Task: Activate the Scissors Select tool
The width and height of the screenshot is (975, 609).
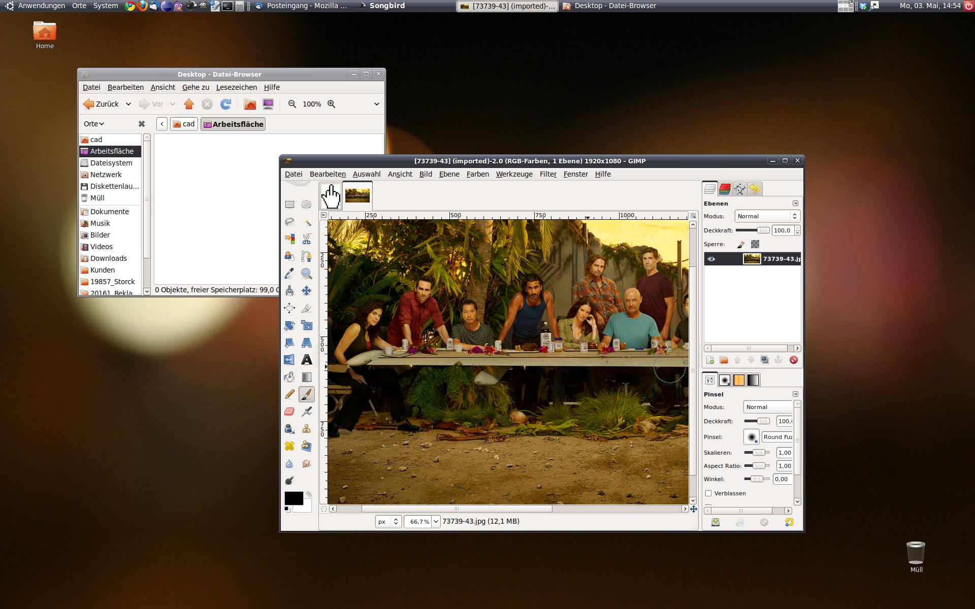Action: pos(306,239)
